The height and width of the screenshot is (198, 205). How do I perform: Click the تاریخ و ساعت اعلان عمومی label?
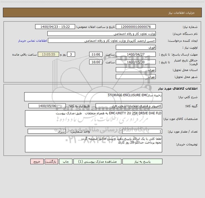click(x=96, y=27)
